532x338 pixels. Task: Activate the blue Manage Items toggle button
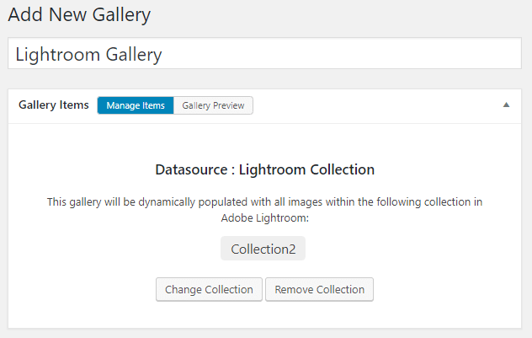coord(136,105)
